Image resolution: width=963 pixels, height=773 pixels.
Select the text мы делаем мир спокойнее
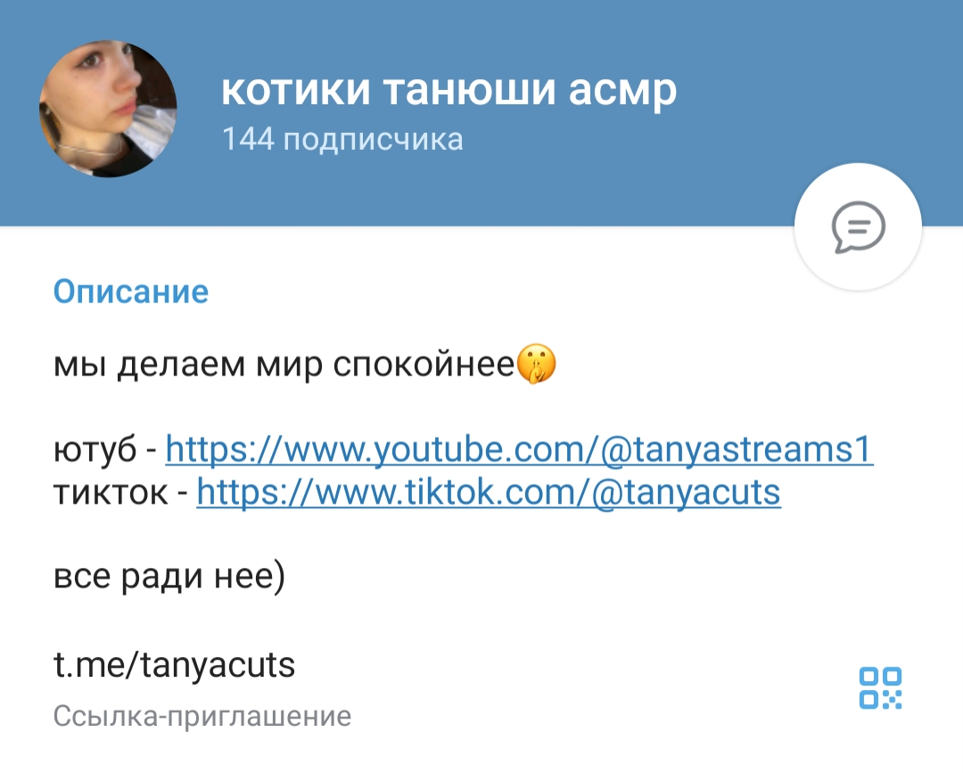point(284,366)
